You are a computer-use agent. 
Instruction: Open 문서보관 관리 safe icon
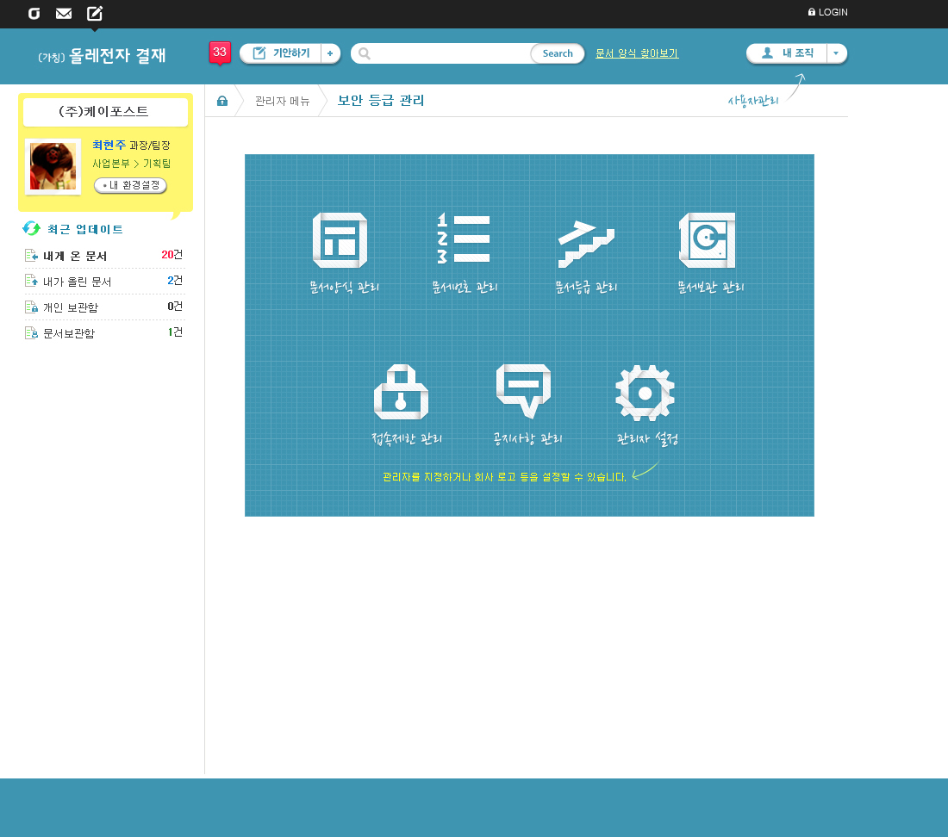708,240
